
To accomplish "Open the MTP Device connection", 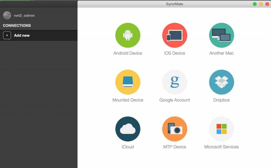I will click(x=174, y=129).
